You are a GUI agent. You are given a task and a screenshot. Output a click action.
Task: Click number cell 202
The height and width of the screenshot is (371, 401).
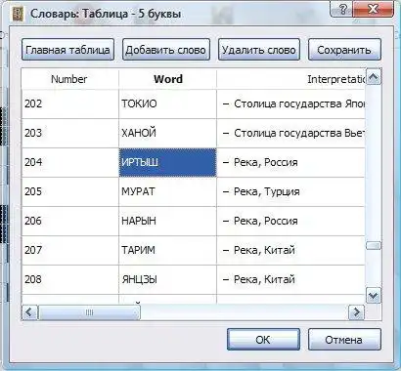point(70,103)
